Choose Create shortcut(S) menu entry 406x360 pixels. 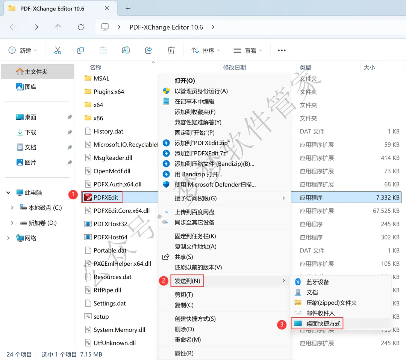pyautogui.click(x=224, y=319)
